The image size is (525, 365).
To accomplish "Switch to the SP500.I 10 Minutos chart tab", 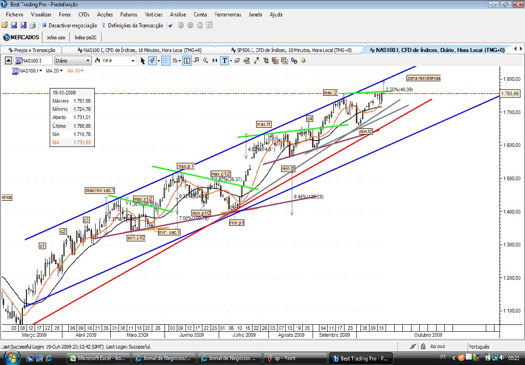I will [291, 50].
